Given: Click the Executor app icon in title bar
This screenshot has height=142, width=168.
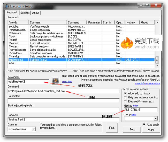Looking at the screenshot, I should [7, 6].
